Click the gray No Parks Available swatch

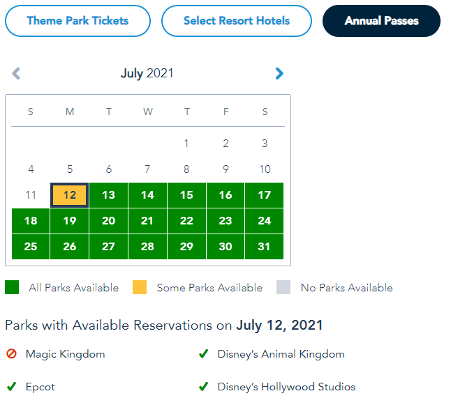(x=283, y=287)
